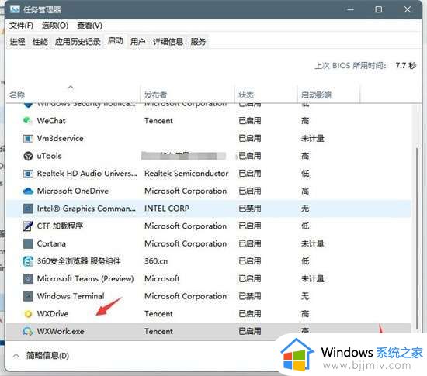Select Microsoft OneDrive entry name
The width and height of the screenshot is (427, 376).
[73, 191]
